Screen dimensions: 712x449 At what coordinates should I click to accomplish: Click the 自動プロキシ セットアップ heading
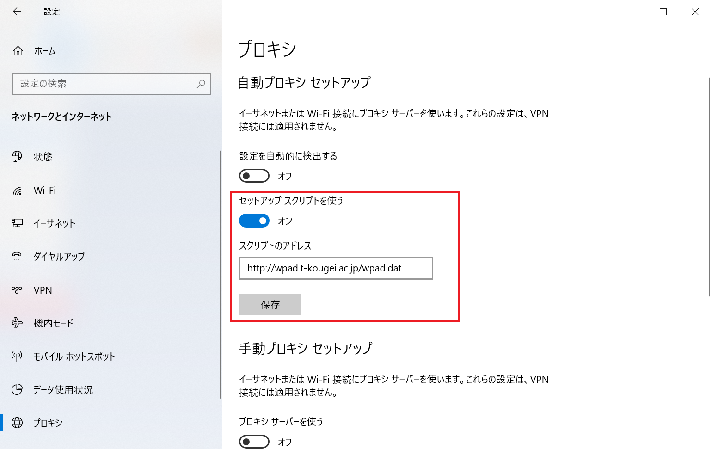[304, 82]
